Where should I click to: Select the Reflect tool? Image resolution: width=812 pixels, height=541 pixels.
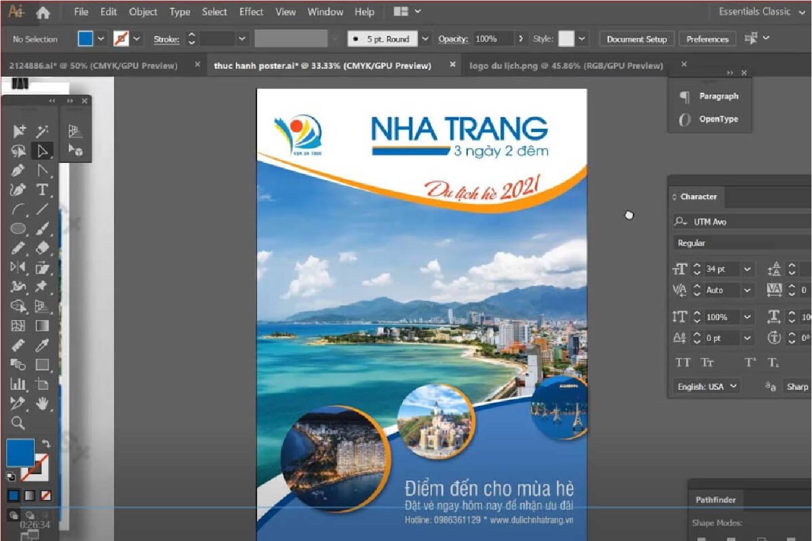[18, 267]
